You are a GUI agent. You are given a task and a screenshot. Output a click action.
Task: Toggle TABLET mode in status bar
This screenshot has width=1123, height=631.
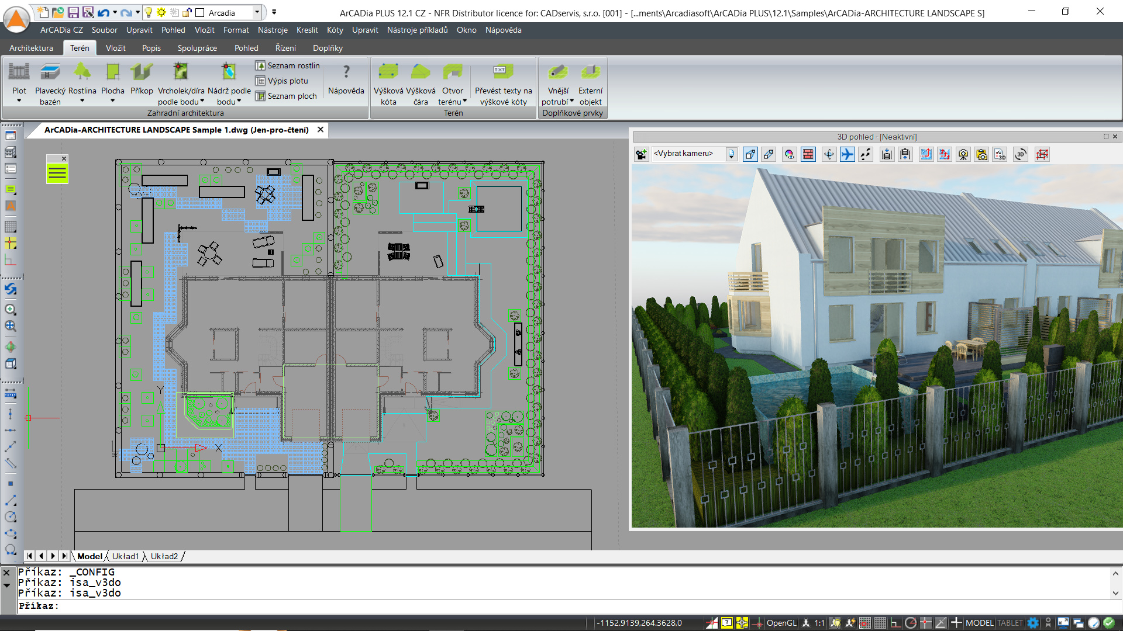coord(1010,623)
